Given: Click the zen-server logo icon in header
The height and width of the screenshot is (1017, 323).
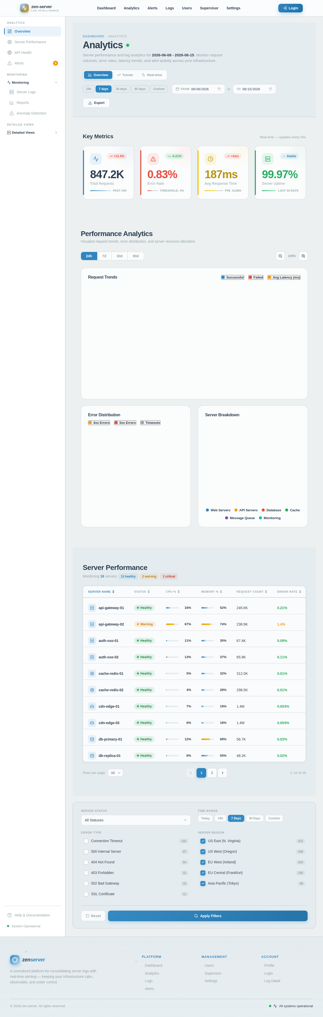Looking at the screenshot, I should (24, 8).
